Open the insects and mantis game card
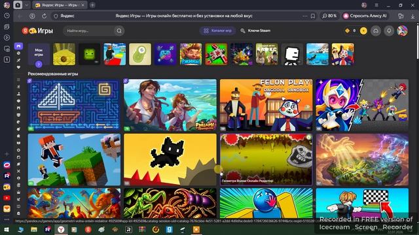This screenshot has width=419, height=235. click(170, 203)
